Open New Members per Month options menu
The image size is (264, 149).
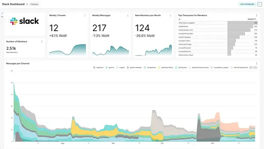coord(171,15)
